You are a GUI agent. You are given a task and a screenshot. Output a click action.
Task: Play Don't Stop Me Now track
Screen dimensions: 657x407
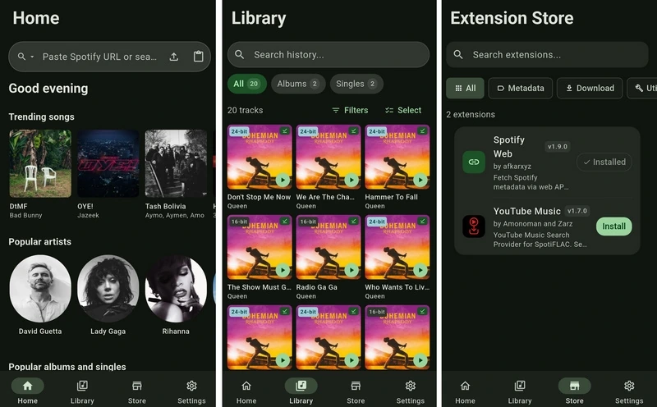(x=283, y=180)
